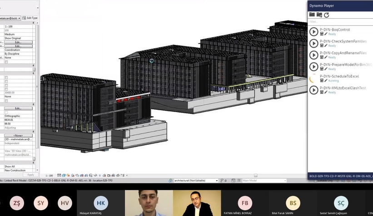
Task: Toggle checkbox above the 30480.00 value
Action: coord(6,88)
